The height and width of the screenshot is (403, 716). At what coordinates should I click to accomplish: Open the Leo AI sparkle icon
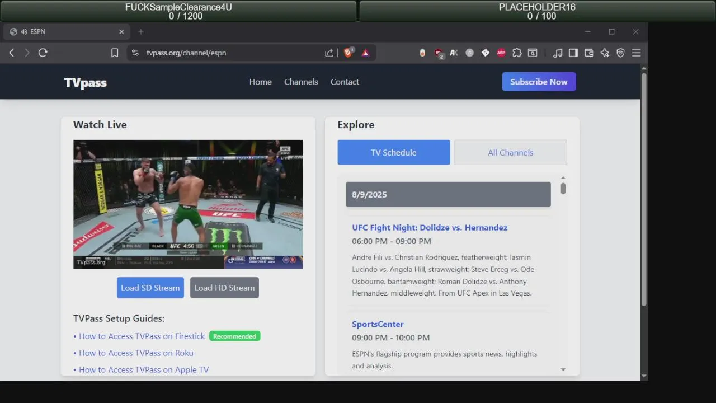click(605, 53)
